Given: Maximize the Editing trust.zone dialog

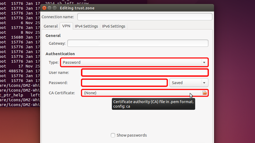Looking at the screenshot, I should coord(55,8).
